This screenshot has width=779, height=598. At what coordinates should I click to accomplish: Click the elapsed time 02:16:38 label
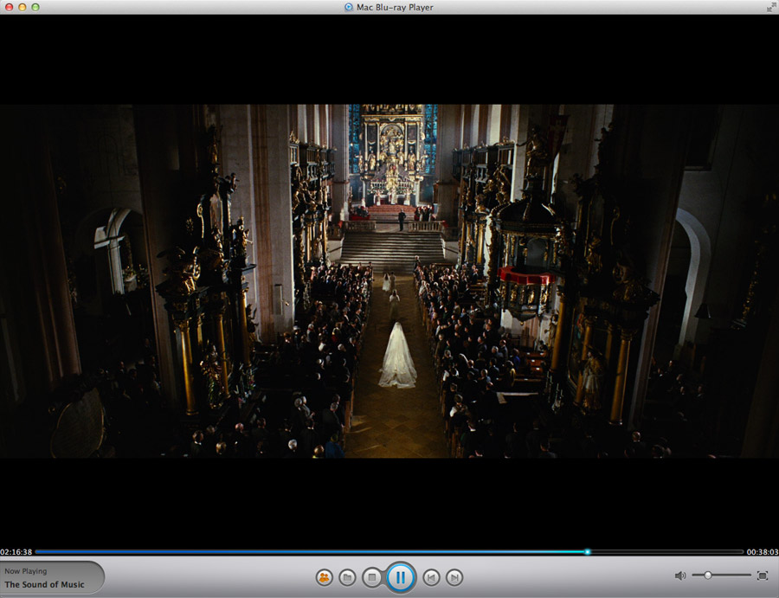[16, 552]
